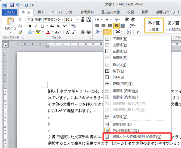181x148 pixels.
Task: Expand the numbering list dropdown arrow
Action: [111, 20]
